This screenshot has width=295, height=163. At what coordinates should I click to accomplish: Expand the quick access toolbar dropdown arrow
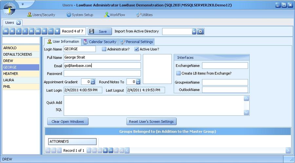pos(23,4)
